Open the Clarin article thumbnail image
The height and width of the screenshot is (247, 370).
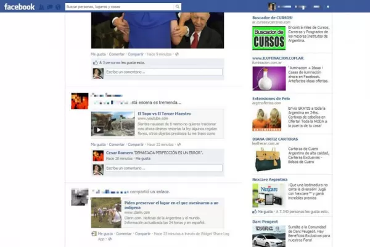pos(106,212)
